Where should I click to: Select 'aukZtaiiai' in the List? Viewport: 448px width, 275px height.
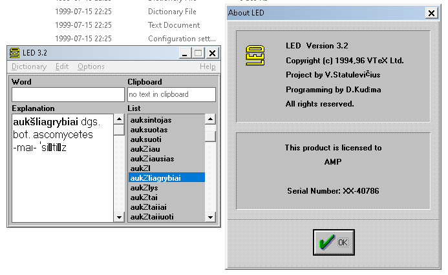click(167, 207)
